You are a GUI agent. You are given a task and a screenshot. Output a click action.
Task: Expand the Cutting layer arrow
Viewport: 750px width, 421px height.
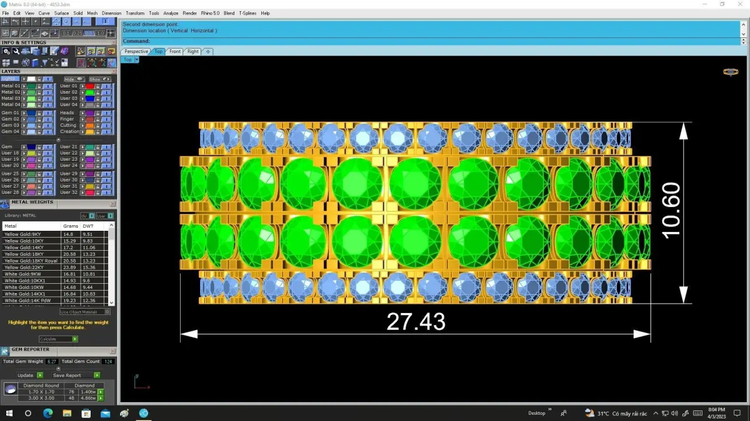[x=82, y=125]
